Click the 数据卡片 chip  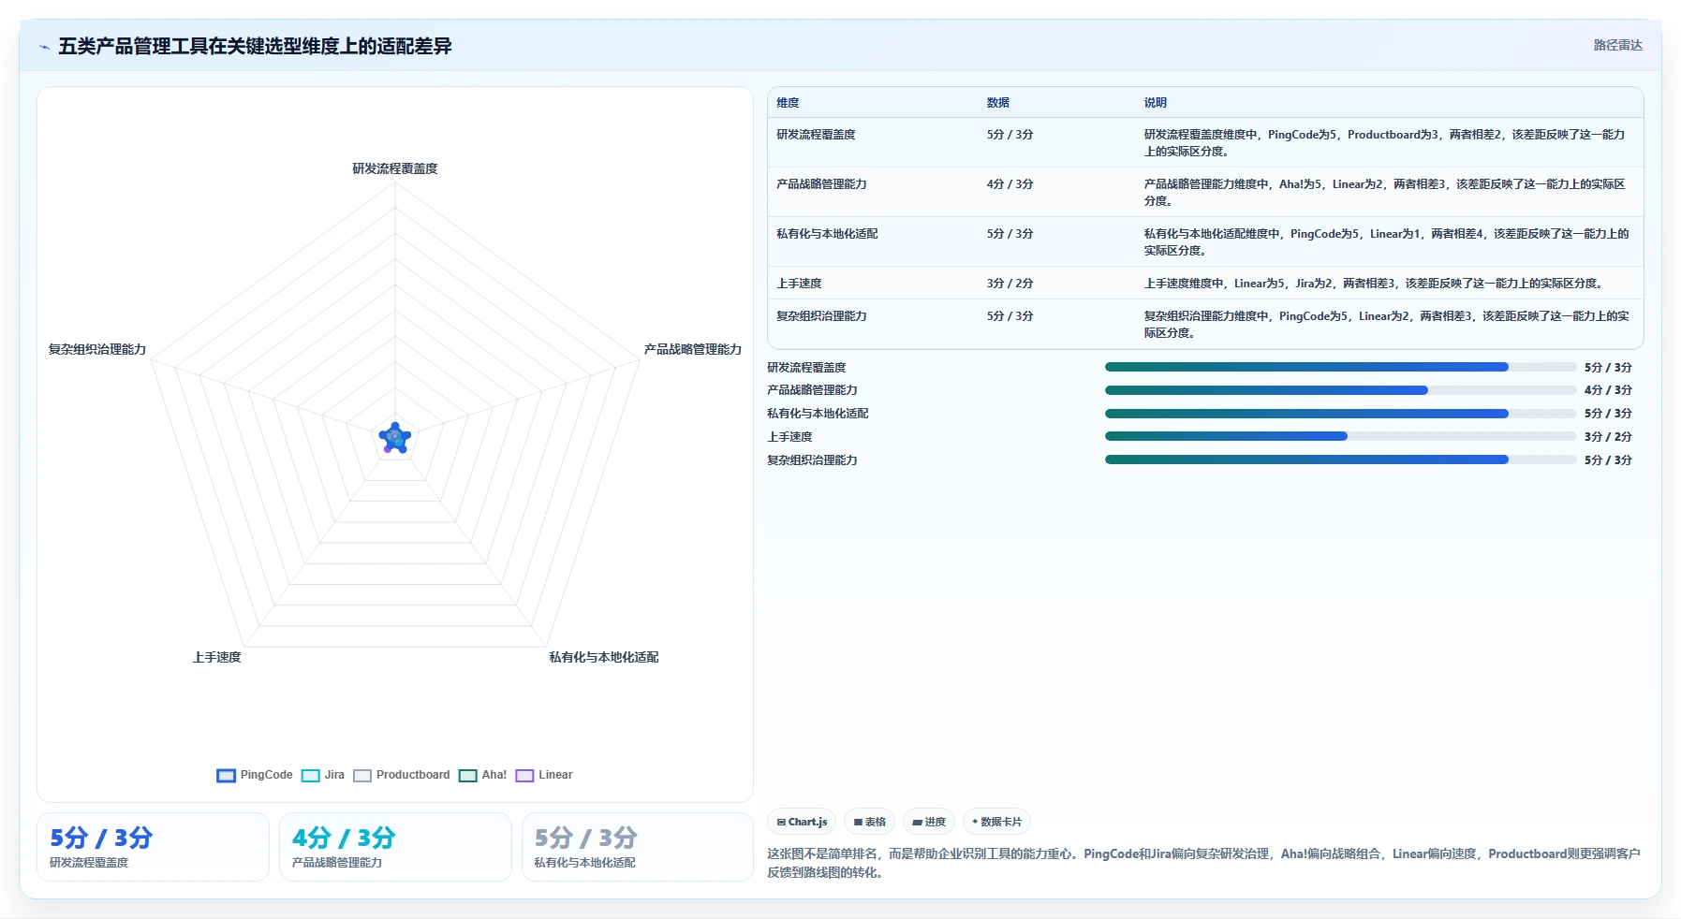click(996, 822)
